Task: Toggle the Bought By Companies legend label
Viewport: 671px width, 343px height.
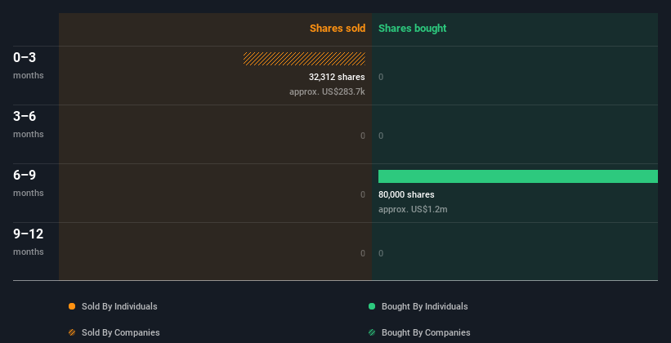Action: (x=426, y=332)
